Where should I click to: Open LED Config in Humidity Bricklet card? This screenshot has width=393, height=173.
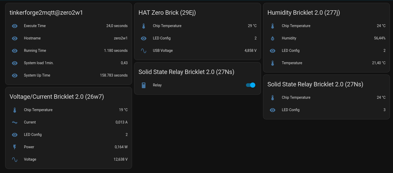pos(291,51)
